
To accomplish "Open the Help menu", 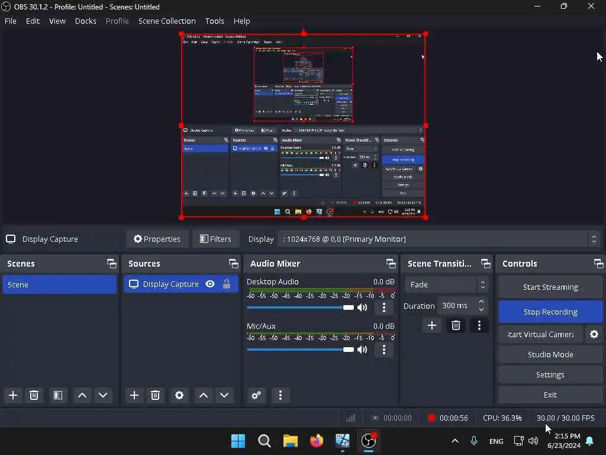I will [242, 21].
